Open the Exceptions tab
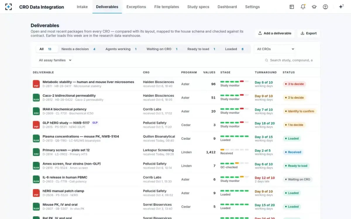The height and width of the screenshot is (219, 351). (x=136, y=7)
